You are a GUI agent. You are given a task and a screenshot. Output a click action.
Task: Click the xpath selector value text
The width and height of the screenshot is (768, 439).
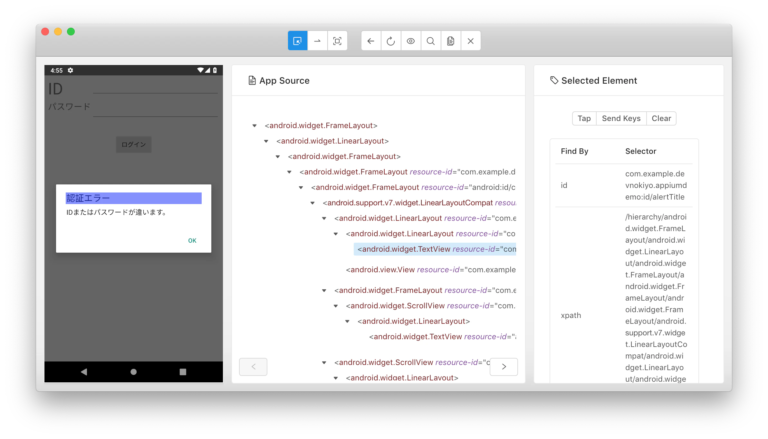tap(656, 298)
